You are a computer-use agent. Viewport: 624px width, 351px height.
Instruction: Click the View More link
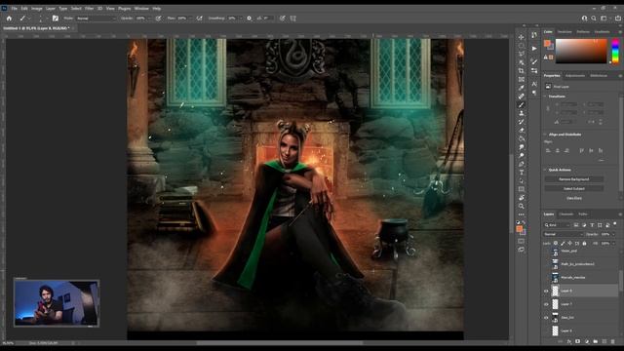(574, 198)
